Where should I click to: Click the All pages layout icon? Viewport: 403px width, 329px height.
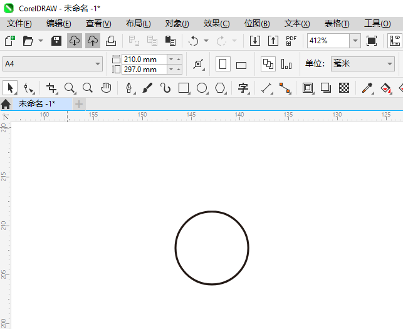[x=268, y=64]
